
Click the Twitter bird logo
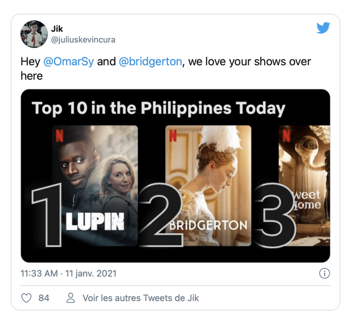click(323, 28)
